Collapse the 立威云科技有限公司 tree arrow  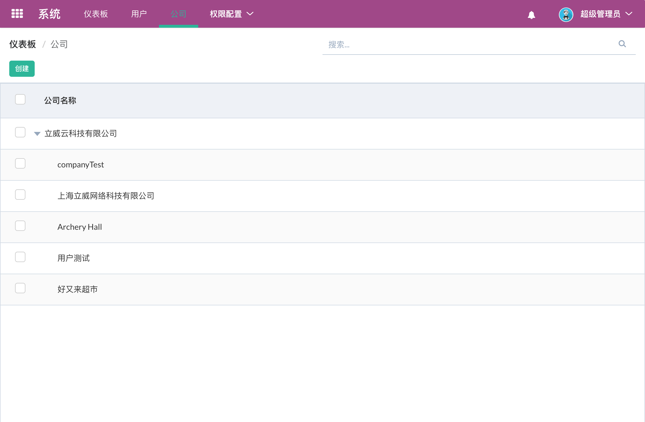[37, 134]
